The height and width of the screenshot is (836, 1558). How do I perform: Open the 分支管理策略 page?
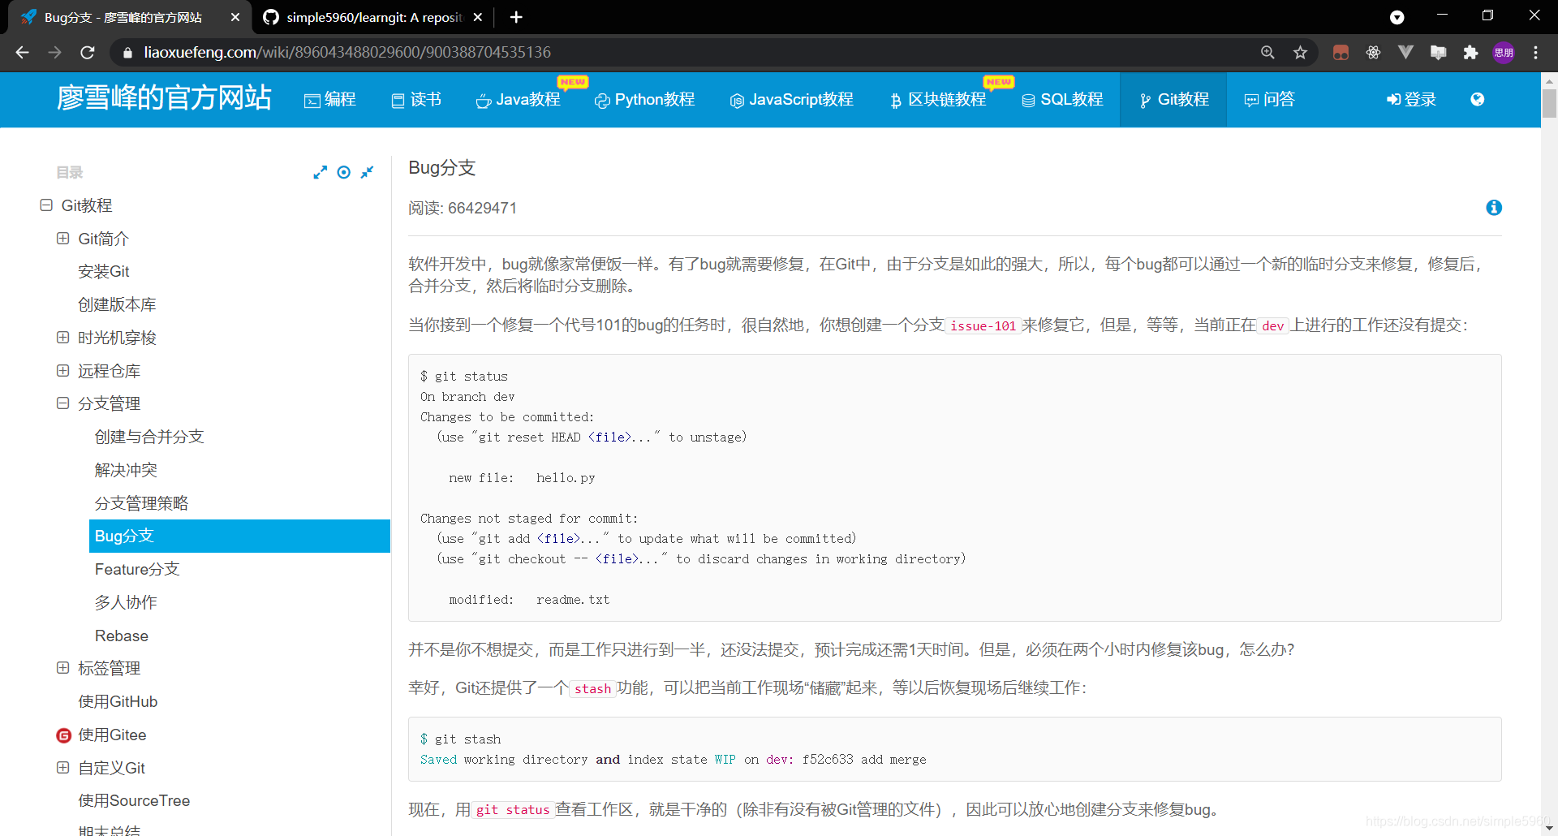pos(141,503)
